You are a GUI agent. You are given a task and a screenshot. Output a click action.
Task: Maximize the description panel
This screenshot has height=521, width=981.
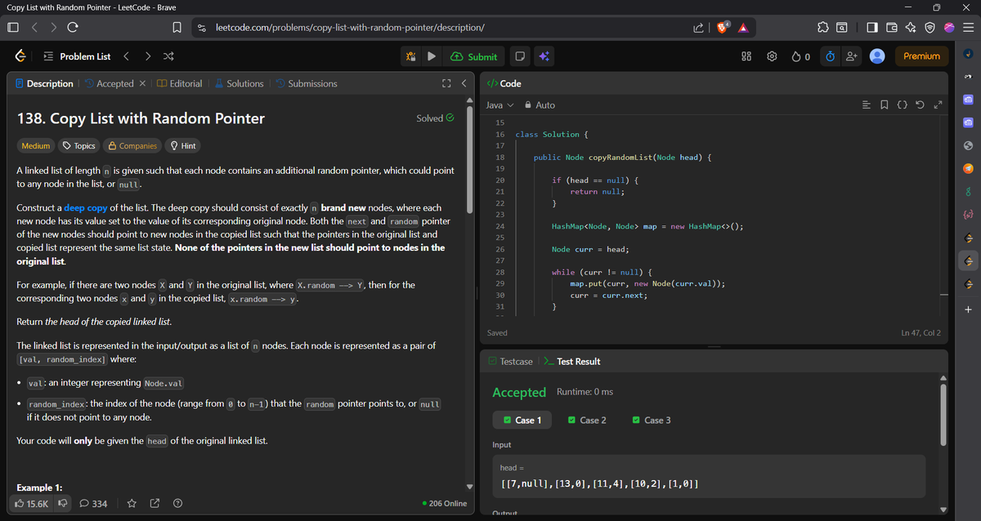[x=446, y=83]
